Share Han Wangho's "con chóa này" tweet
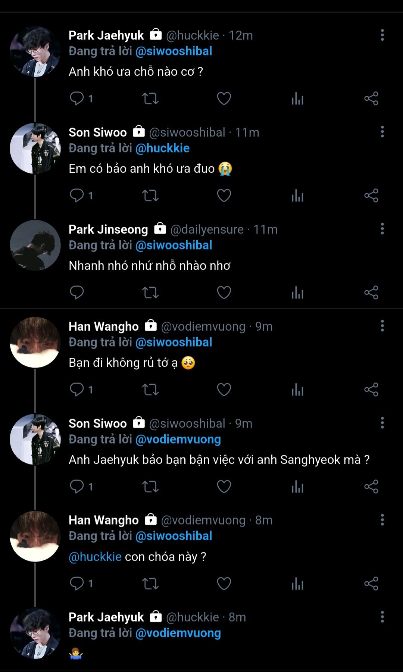Image resolution: width=403 pixels, height=672 pixels. coord(371,584)
